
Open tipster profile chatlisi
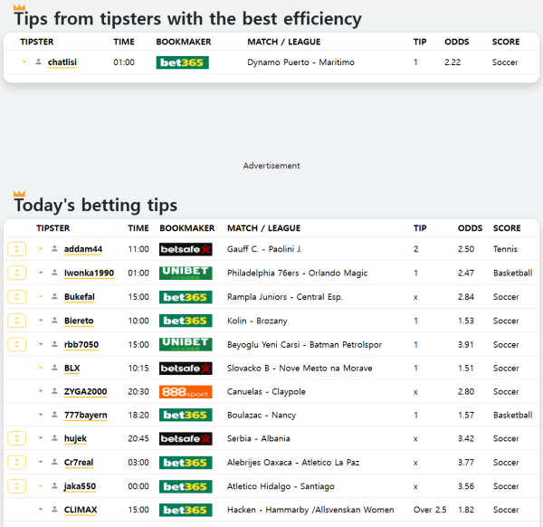coord(62,62)
